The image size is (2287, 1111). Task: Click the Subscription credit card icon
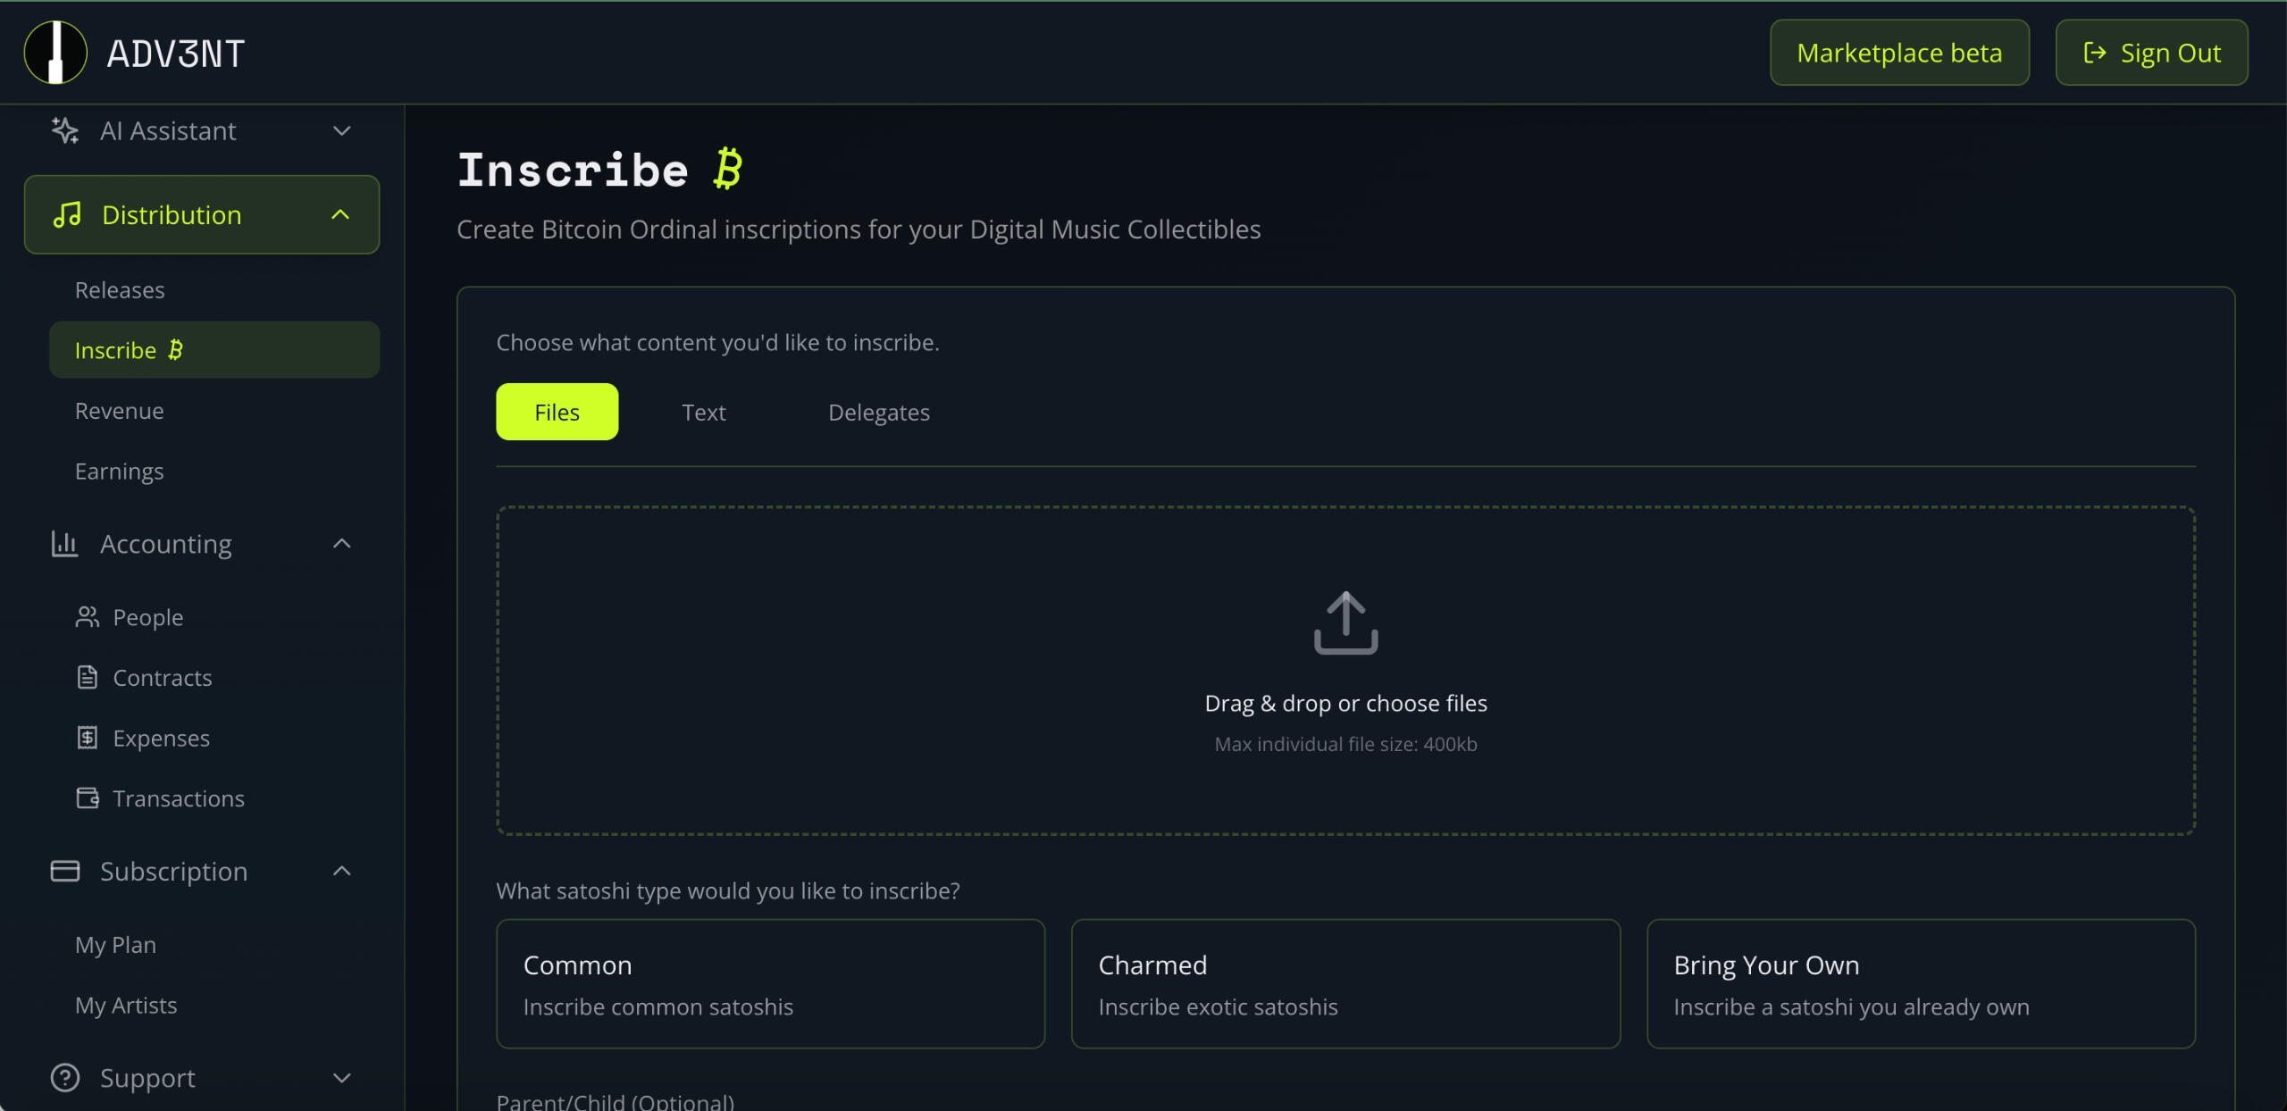click(65, 871)
